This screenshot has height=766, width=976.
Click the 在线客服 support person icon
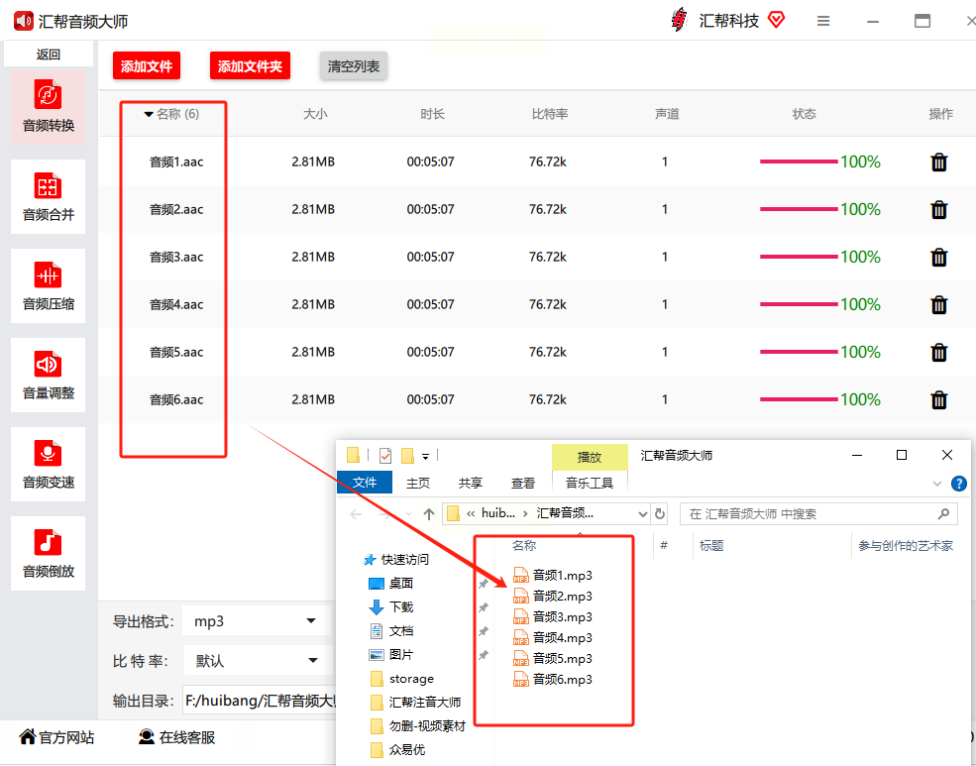[147, 736]
